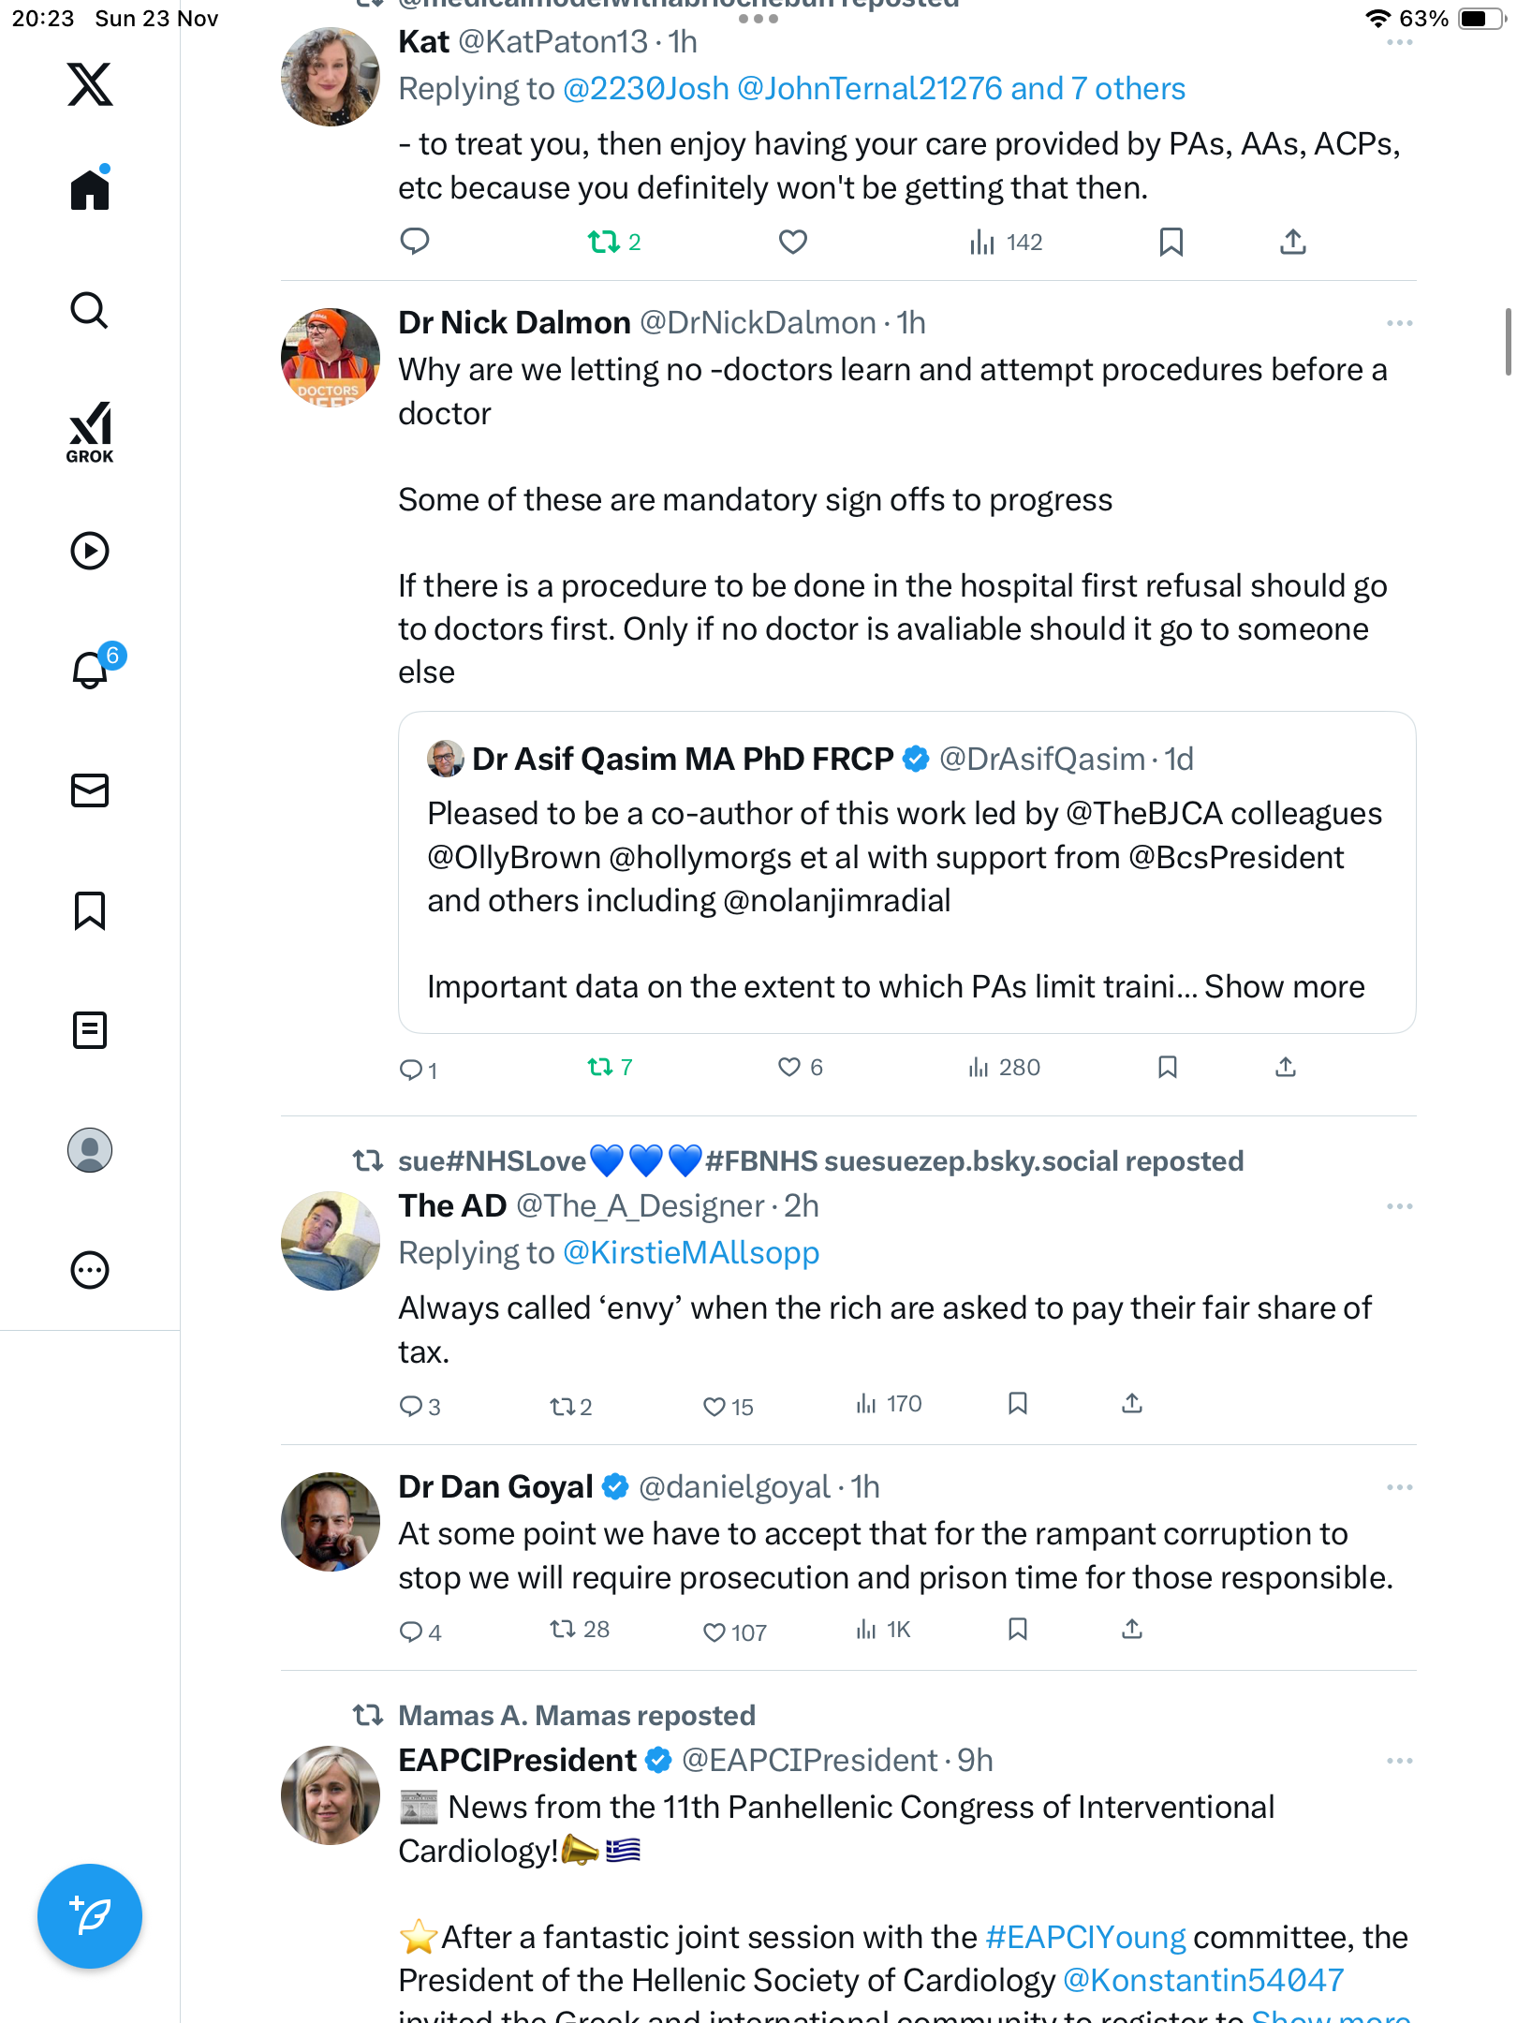Bookmark The AD's post about envy

pos(1018,1404)
